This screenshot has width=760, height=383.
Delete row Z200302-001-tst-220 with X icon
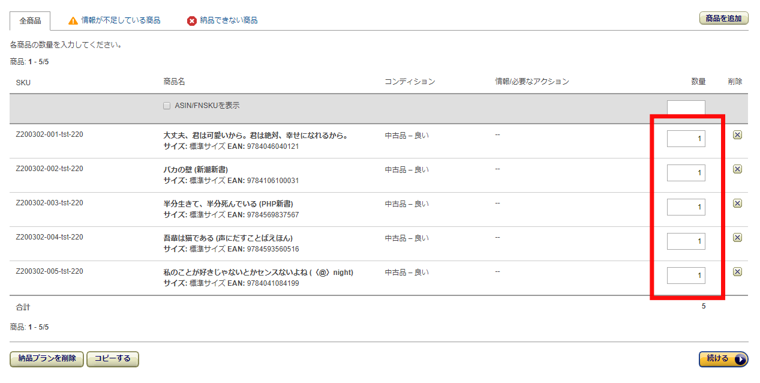coord(737,135)
